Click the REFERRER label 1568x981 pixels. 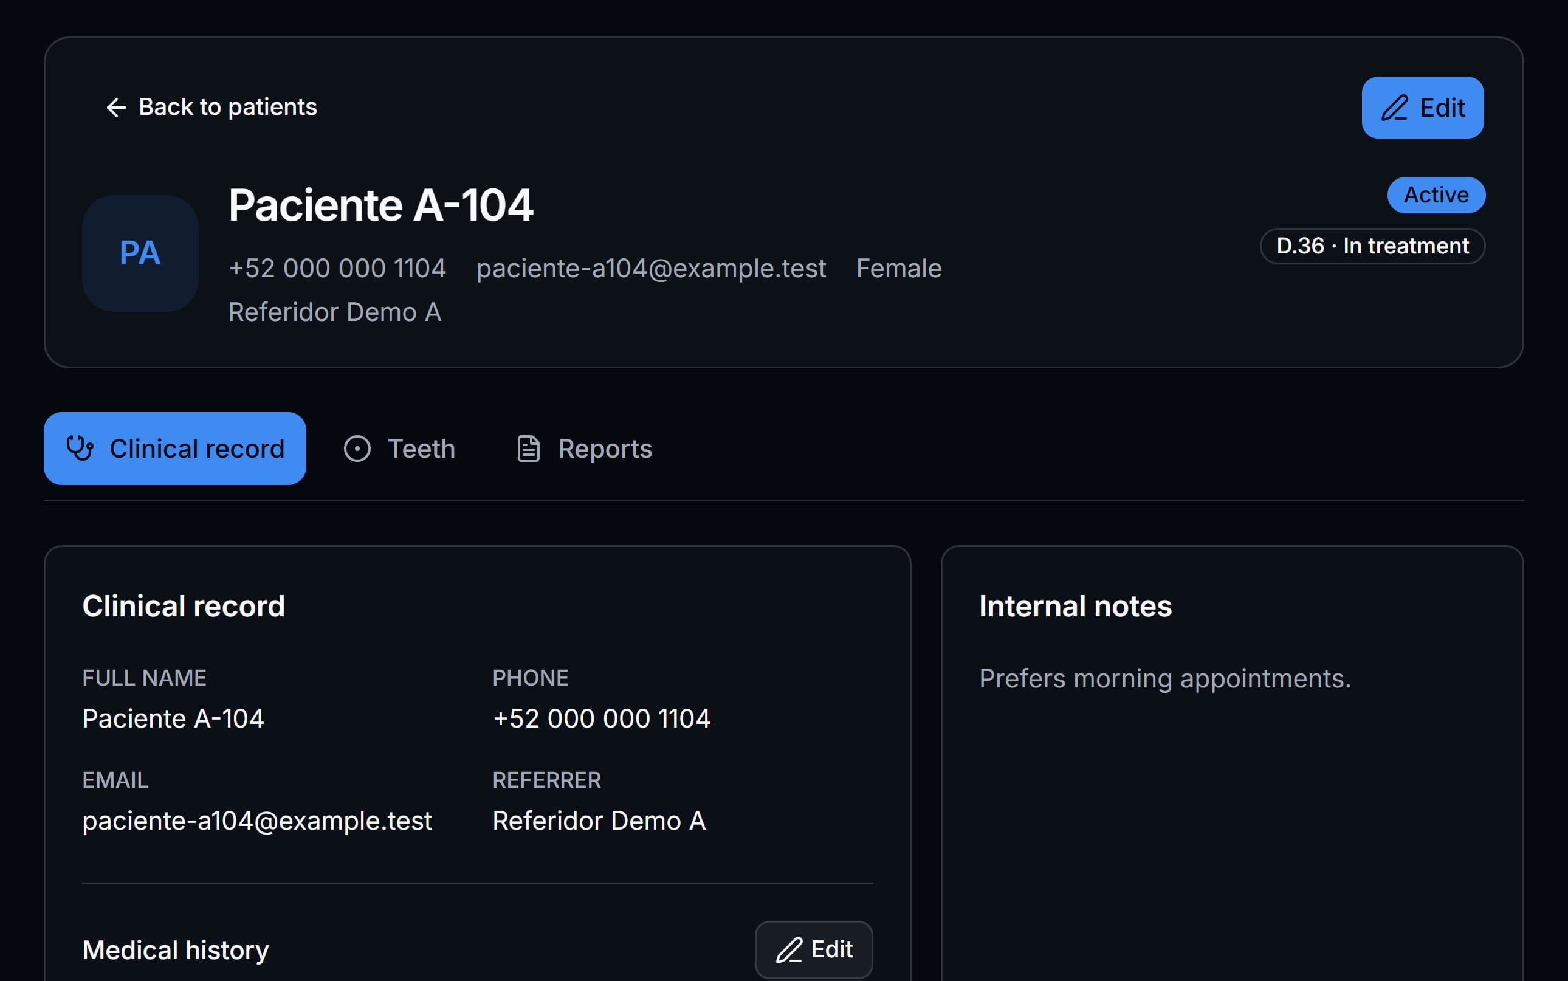point(546,780)
